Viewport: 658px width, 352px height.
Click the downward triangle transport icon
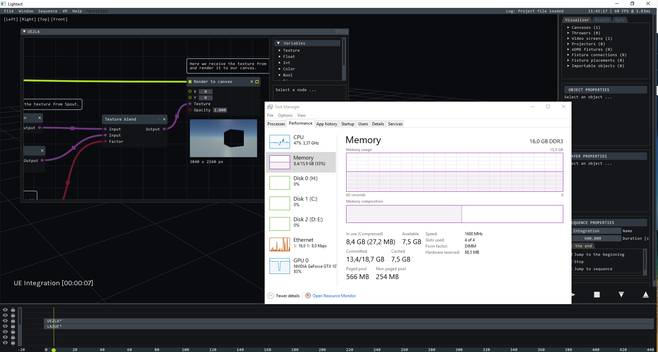tap(621, 294)
